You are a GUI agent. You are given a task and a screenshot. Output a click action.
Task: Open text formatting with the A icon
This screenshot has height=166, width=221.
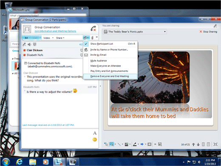[95, 133]
